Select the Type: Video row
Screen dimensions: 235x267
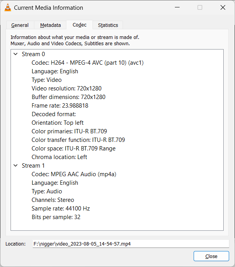[46, 80]
